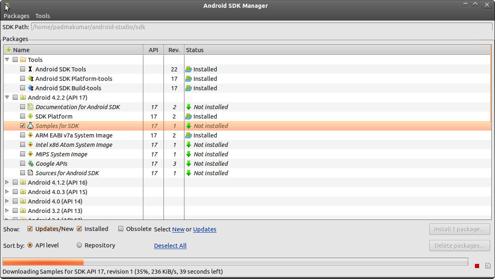This screenshot has height=279, width=495.
Task: Click the download progress bar
Action: pos(235,262)
